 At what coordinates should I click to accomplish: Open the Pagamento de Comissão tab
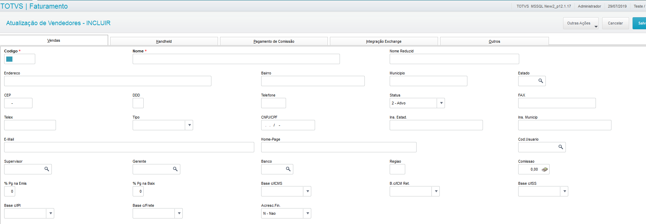pos(274,41)
